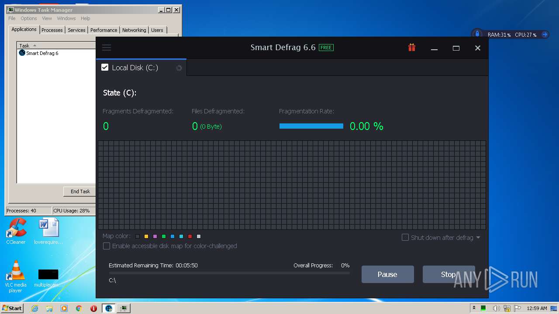The width and height of the screenshot is (559, 314).
Task: Open the Action Center flag icon
Action: [x=517, y=308]
